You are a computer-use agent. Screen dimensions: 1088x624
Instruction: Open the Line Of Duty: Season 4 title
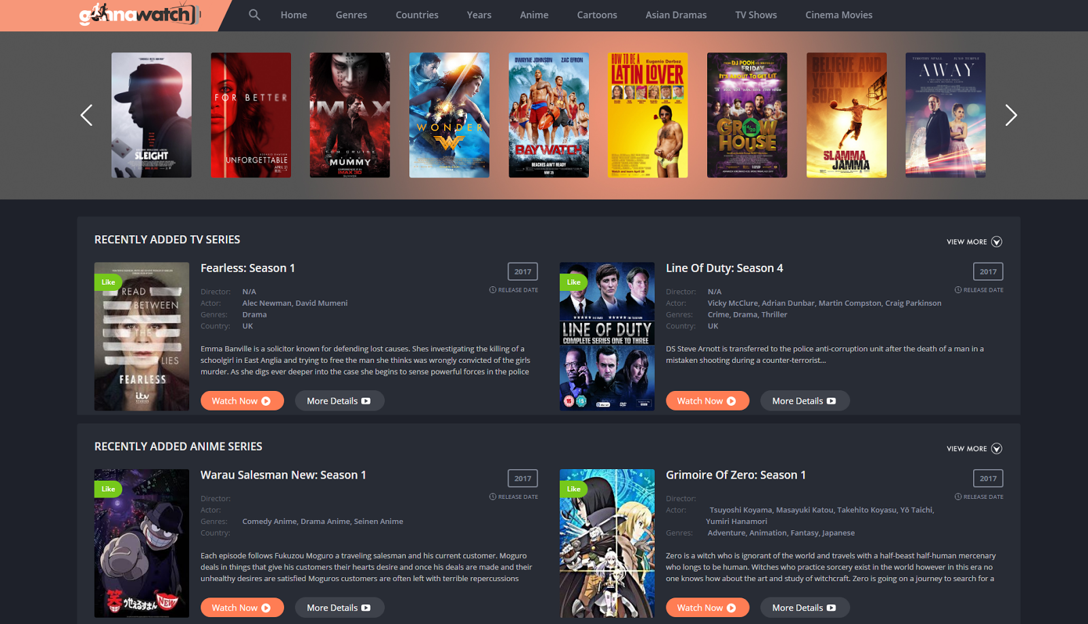(724, 268)
